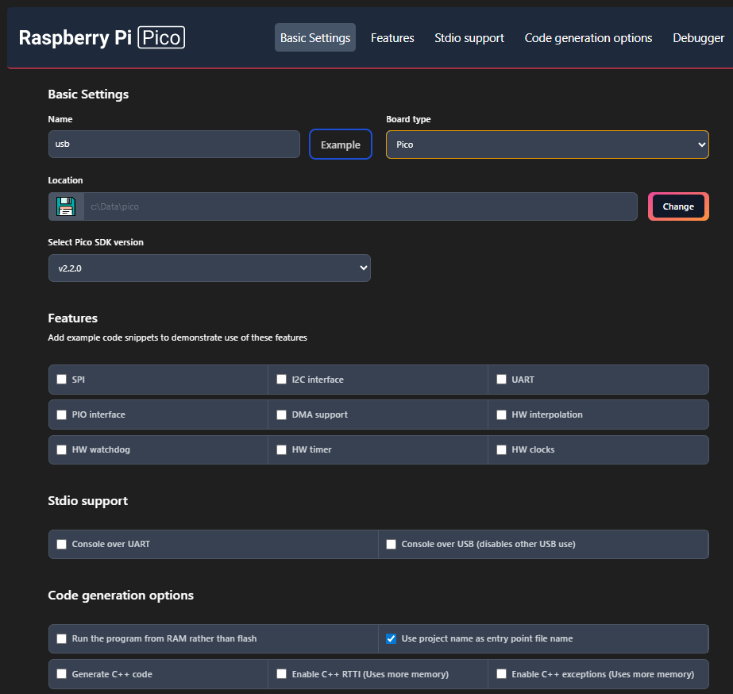Open the Debugger tab

[698, 38]
